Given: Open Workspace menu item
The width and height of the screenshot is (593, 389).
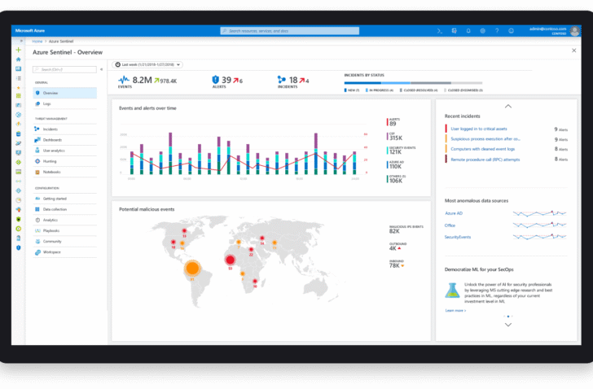Looking at the screenshot, I should click(64, 252).
